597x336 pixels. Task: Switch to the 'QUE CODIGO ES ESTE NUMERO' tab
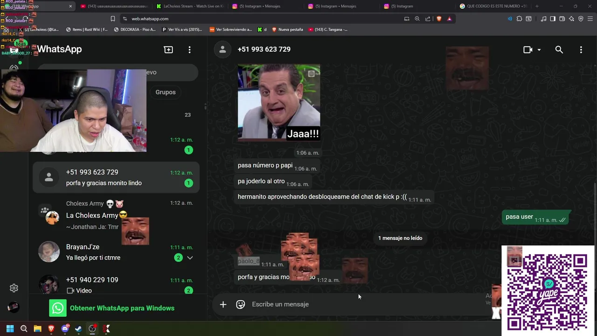pyautogui.click(x=493, y=6)
